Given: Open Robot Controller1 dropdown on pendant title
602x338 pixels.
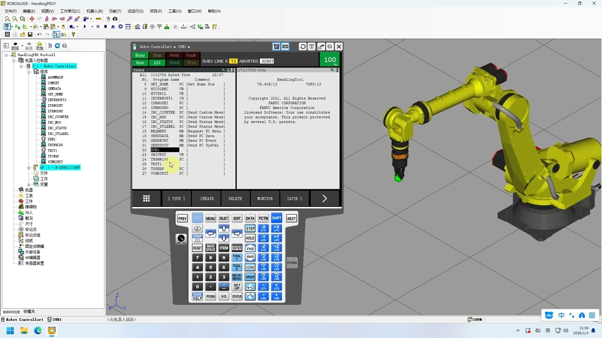Looking at the screenshot, I should point(174,47).
